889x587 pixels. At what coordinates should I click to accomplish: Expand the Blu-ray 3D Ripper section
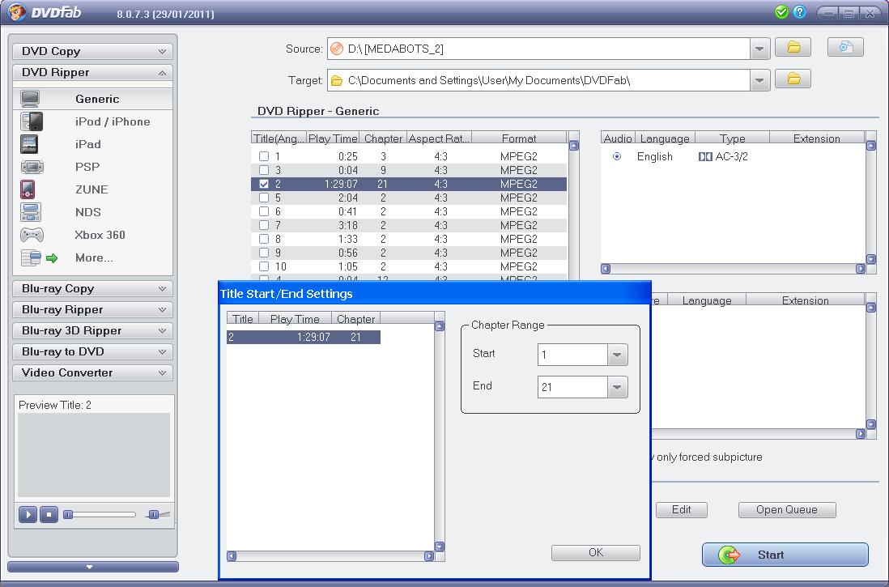[x=92, y=330]
